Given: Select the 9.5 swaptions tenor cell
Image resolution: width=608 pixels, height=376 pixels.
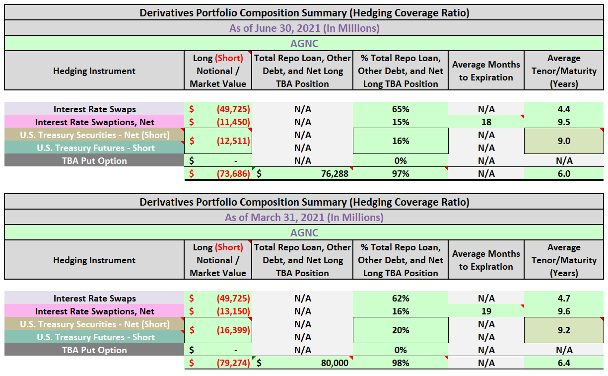Looking at the screenshot, I should [x=564, y=122].
